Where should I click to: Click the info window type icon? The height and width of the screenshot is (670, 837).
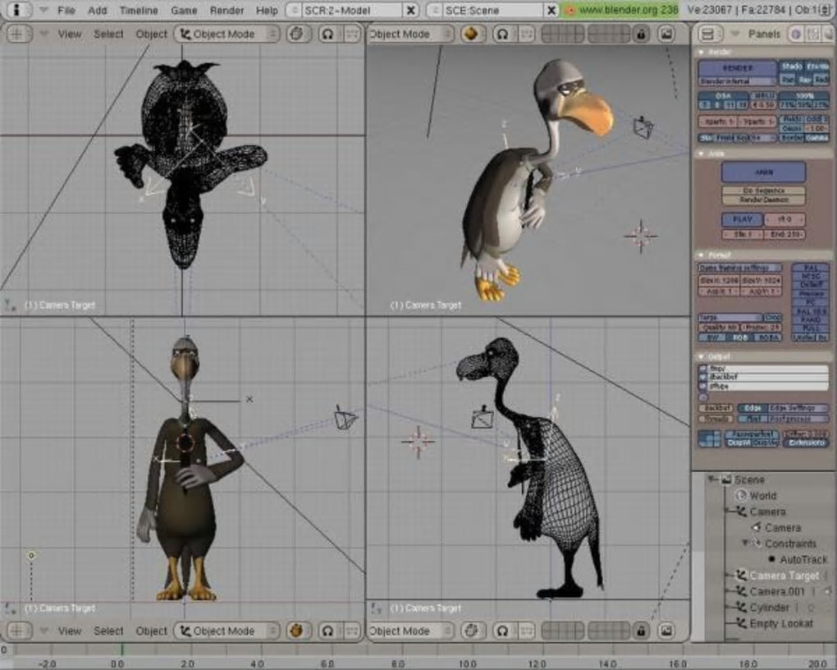(18, 11)
